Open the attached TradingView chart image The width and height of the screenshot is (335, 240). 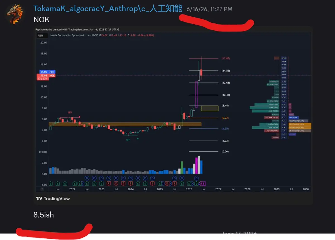coord(173,115)
